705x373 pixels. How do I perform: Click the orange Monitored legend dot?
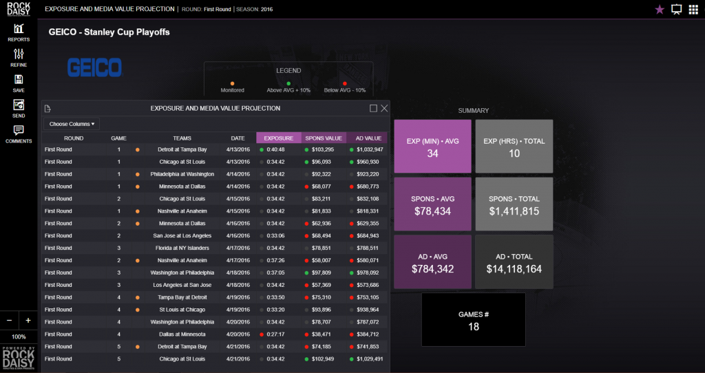232,83
